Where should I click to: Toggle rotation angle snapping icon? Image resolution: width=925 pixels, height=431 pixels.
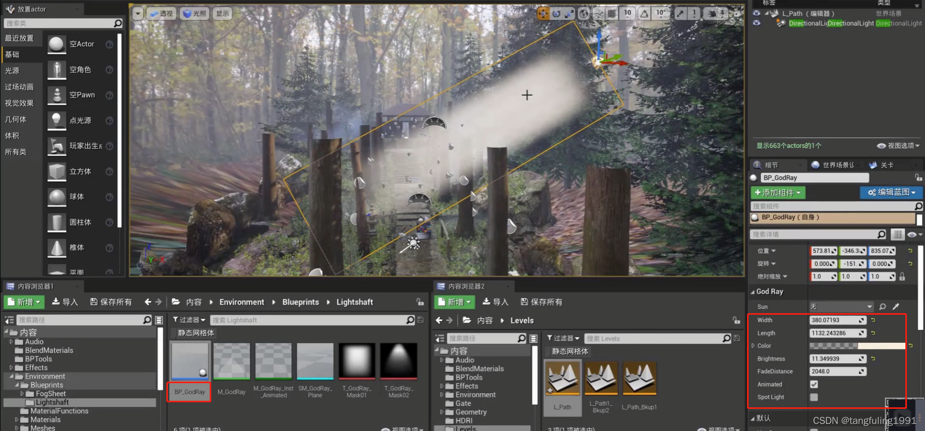pos(645,14)
